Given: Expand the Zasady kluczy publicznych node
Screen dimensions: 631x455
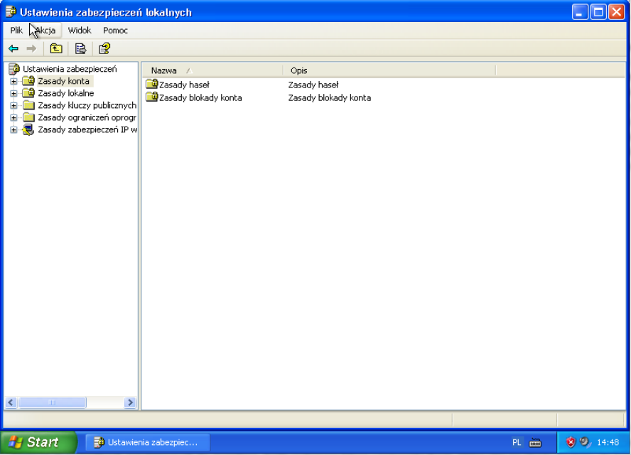Looking at the screenshot, I should coord(14,106).
